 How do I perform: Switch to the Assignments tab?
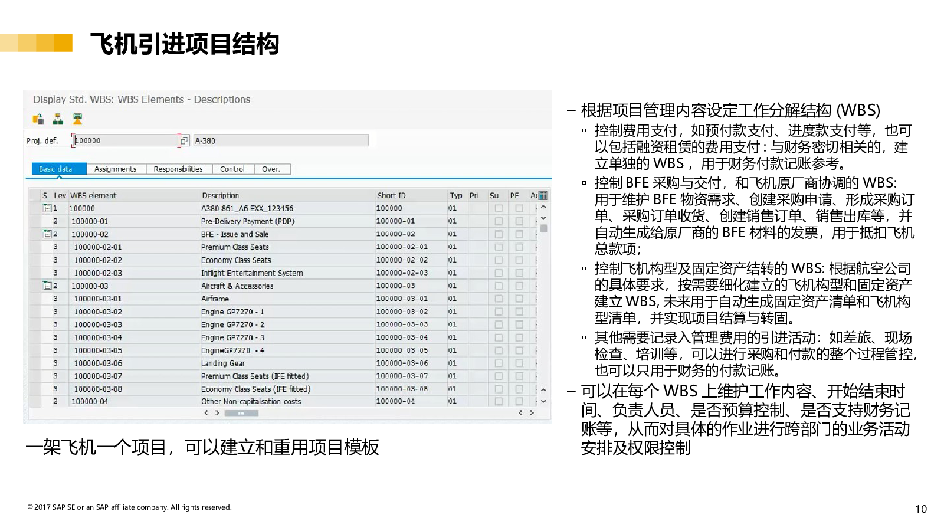115,169
